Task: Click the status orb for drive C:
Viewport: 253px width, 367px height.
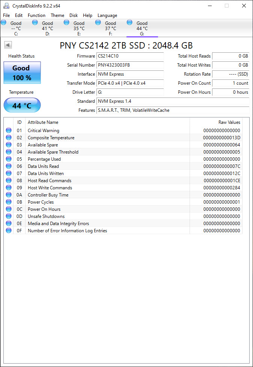Action: (3, 23)
